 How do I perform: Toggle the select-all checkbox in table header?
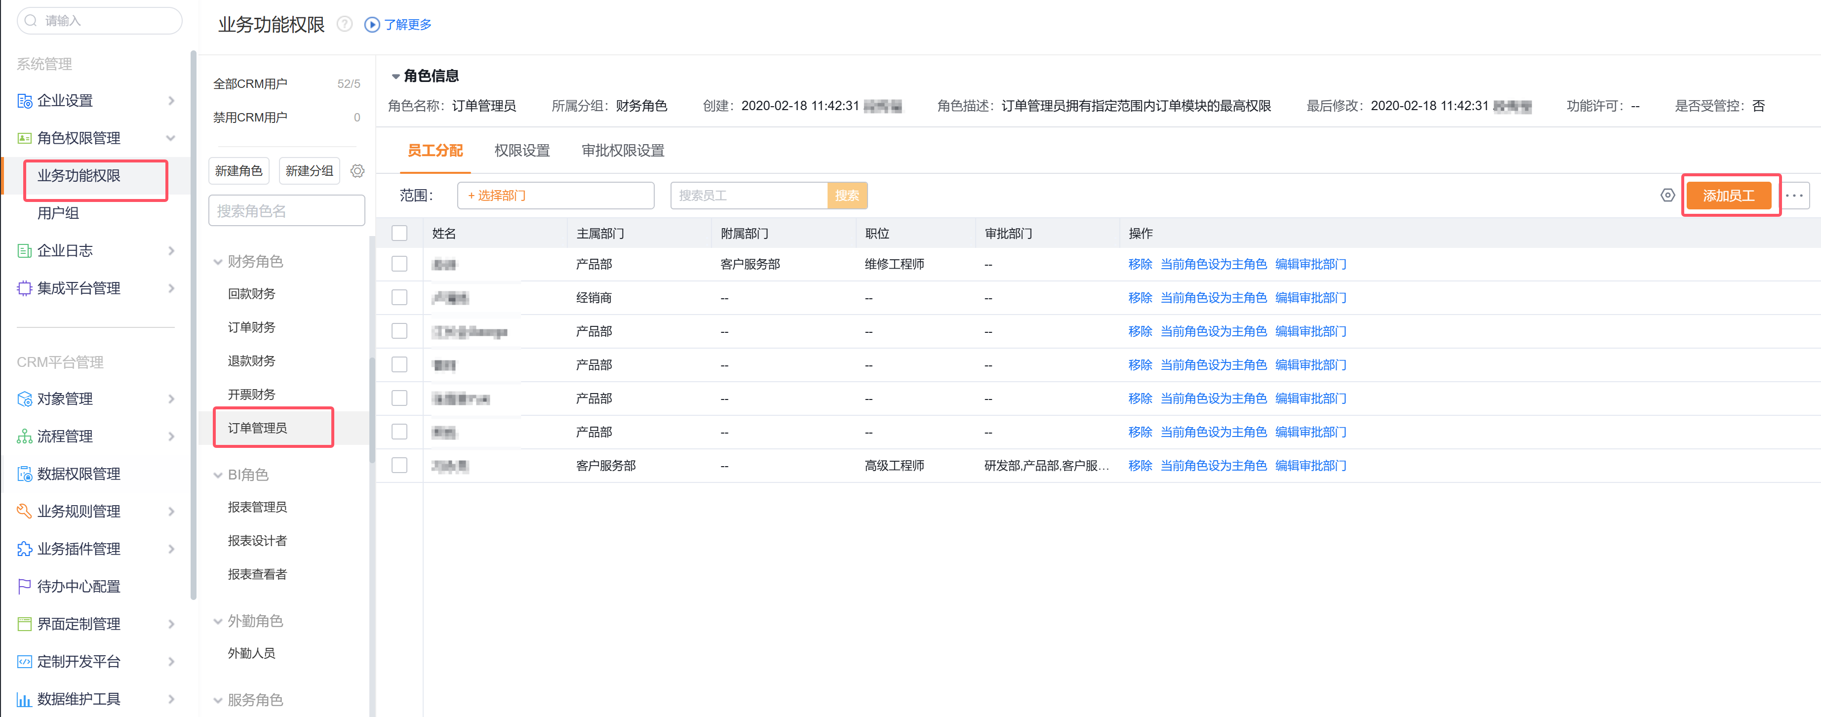click(399, 234)
